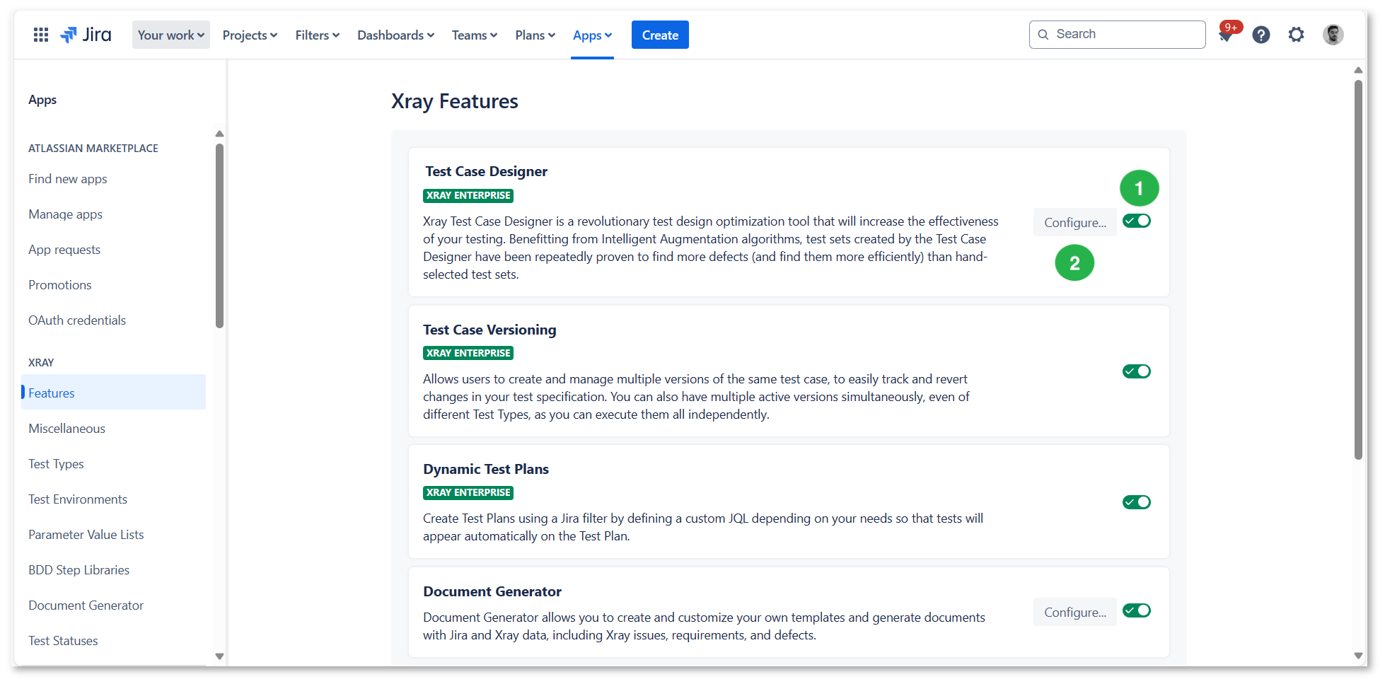
Task: Select Features in Xray sidebar
Action: pyautogui.click(x=113, y=393)
